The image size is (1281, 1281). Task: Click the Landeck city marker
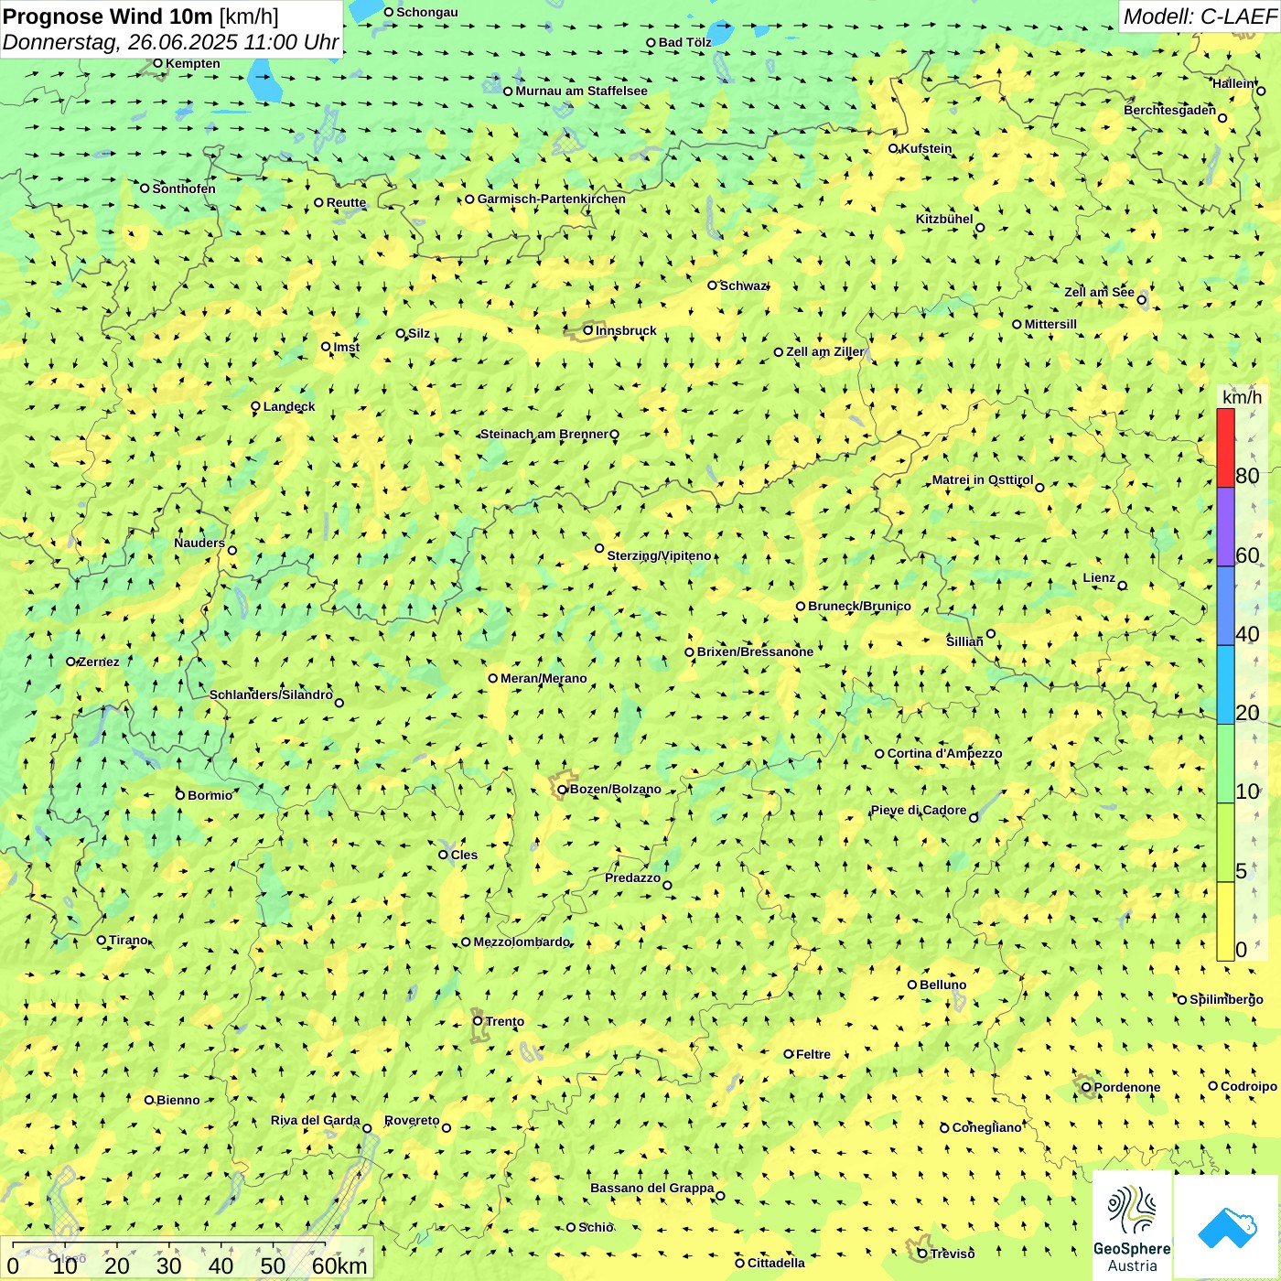point(256,406)
